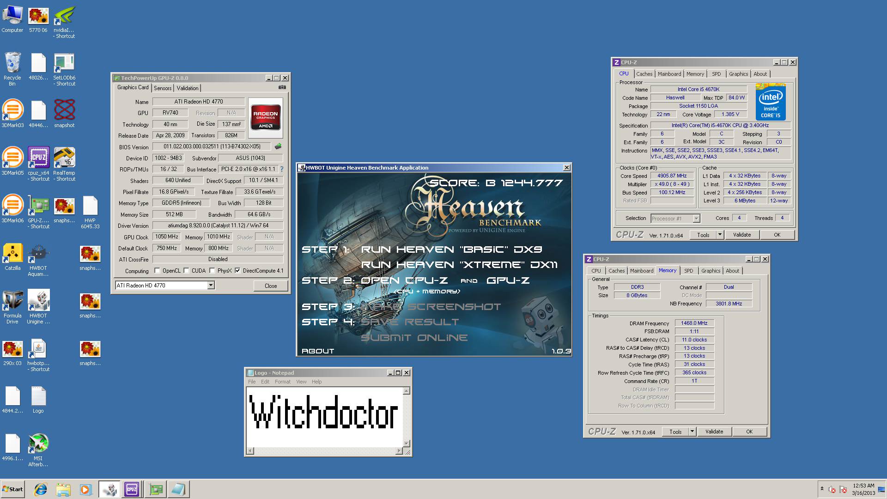Open the GPU-Z shortcut on desktop
Image resolution: width=887 pixels, height=499 pixels.
tap(39, 212)
